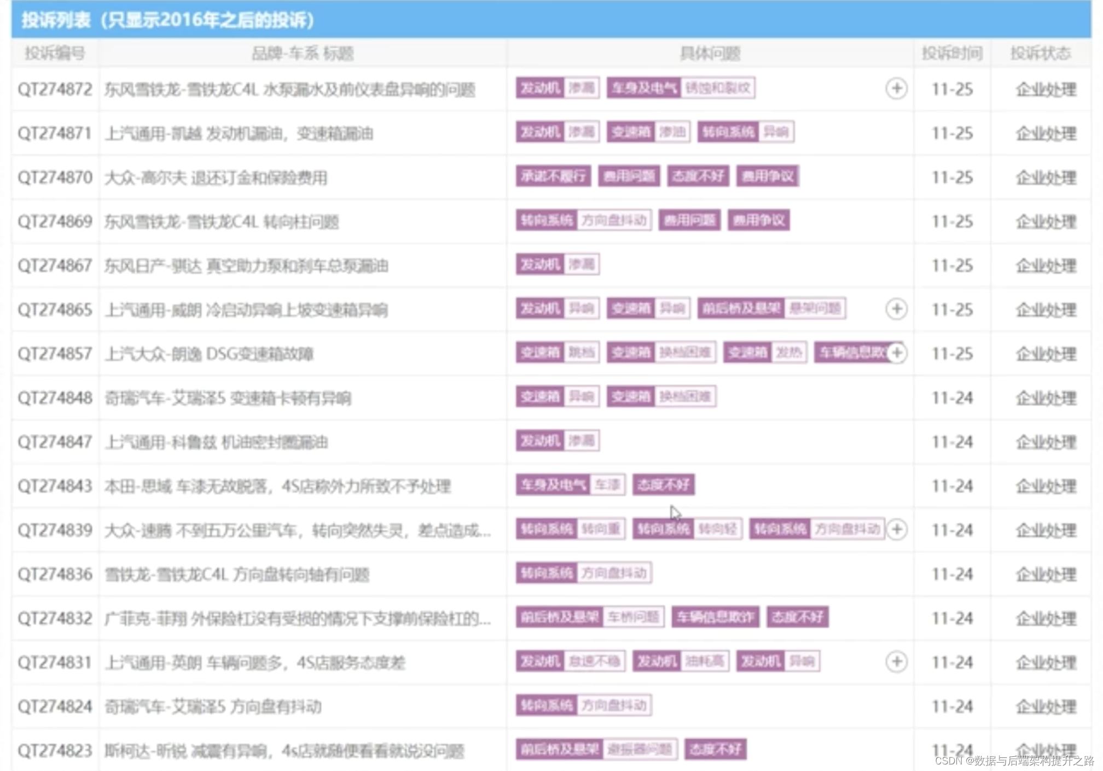The image size is (1103, 771).
Task: Click 投诉时间 column header
Action: click(951, 53)
